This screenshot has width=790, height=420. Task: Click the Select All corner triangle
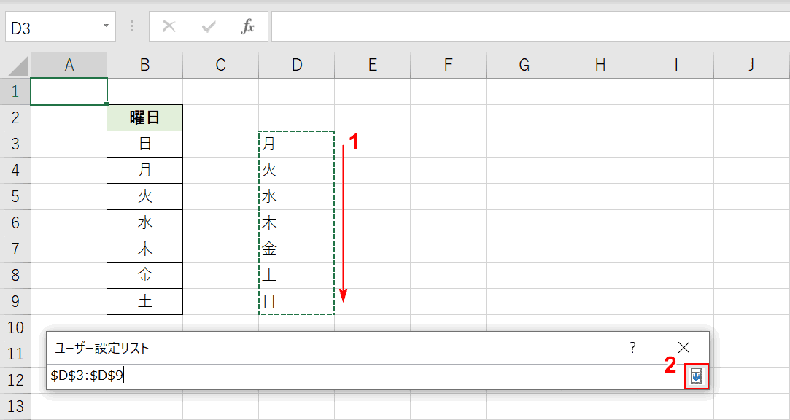tap(15, 66)
